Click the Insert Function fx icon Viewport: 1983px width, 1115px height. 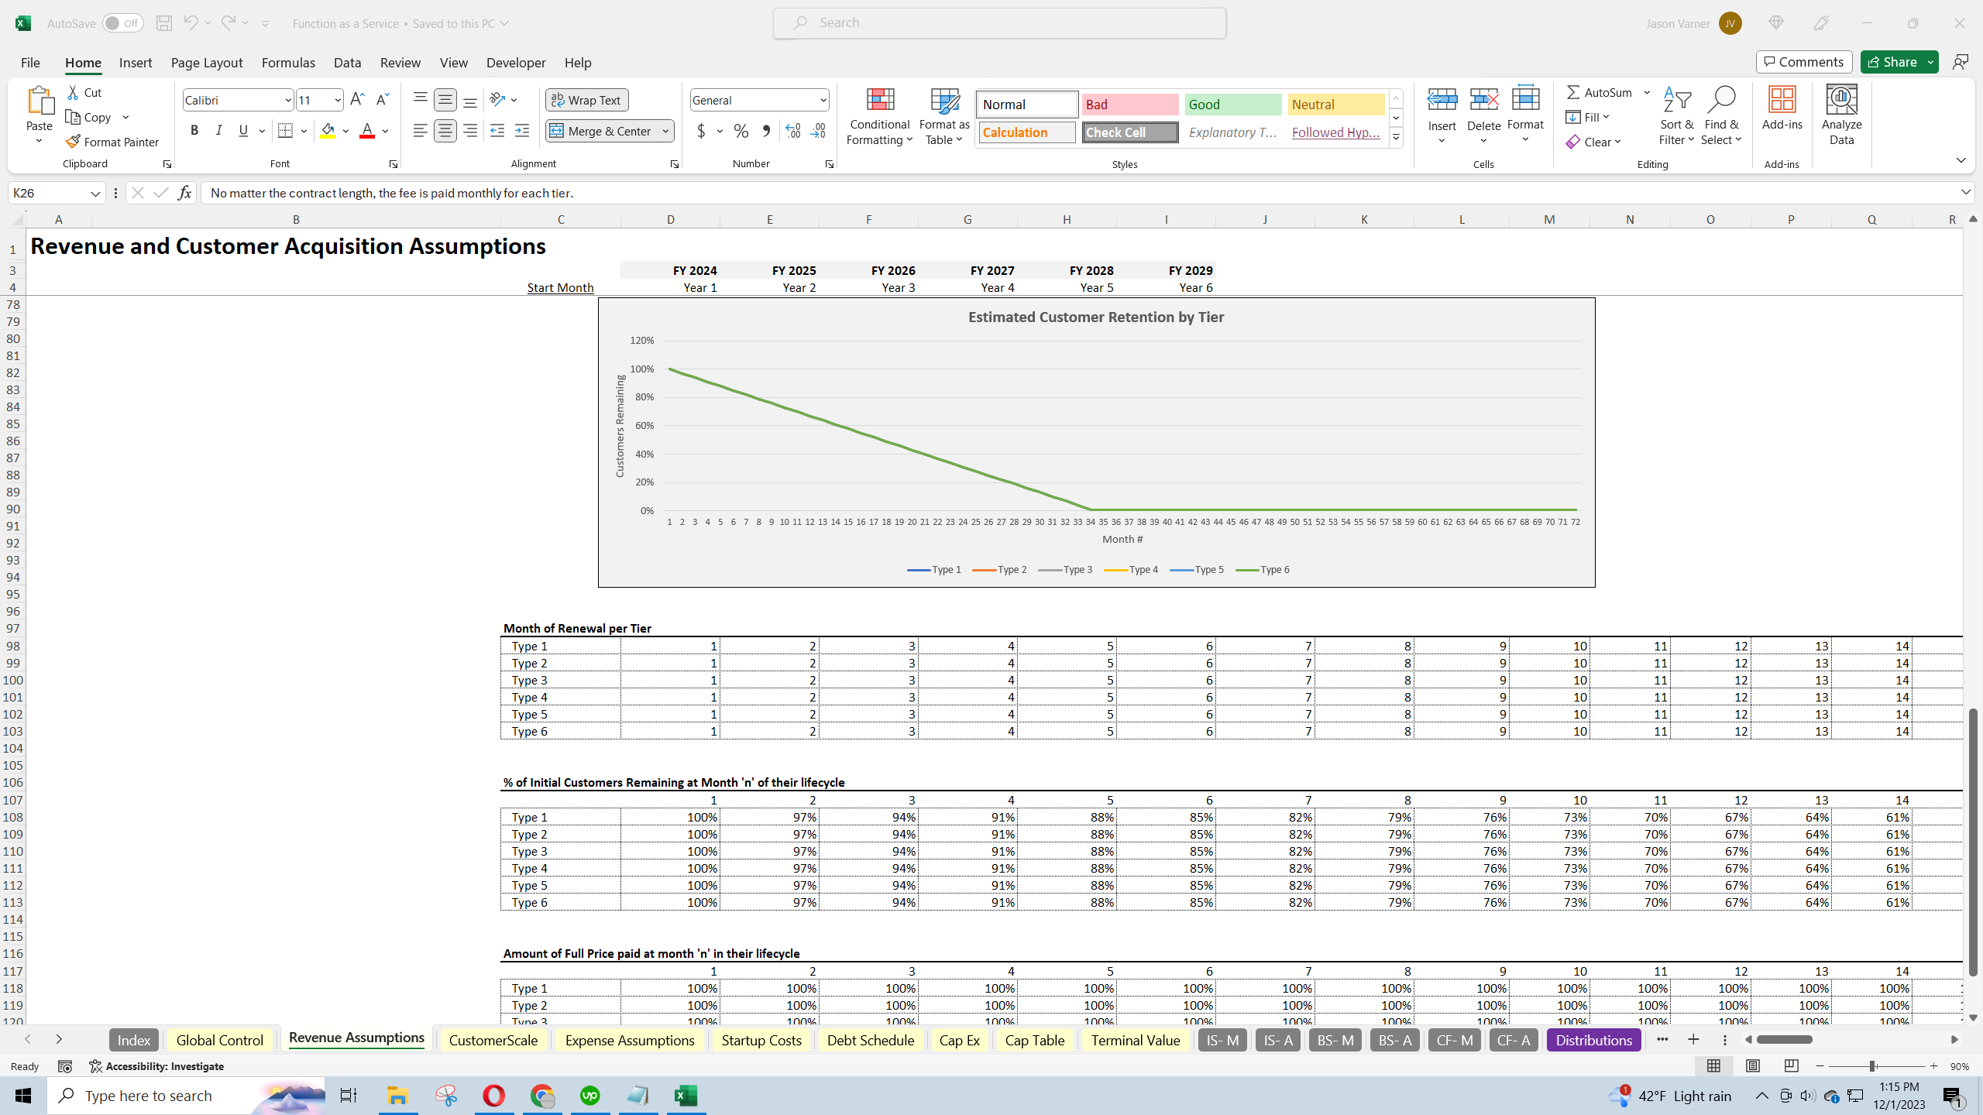coord(184,193)
